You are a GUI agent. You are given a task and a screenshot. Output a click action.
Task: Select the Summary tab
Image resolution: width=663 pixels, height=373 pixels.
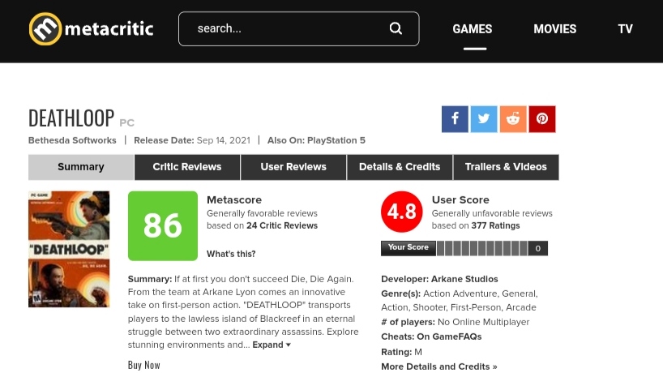81,167
